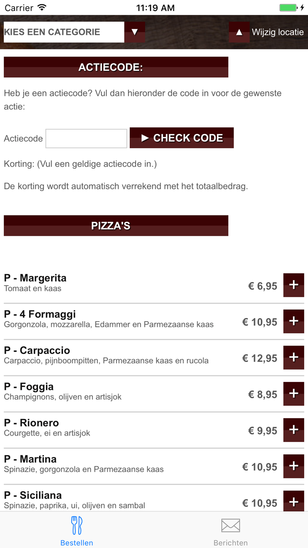The image size is (308, 548).
Task: Open the KIES EEN CATEGORIE dropdown
Action: coord(63,32)
